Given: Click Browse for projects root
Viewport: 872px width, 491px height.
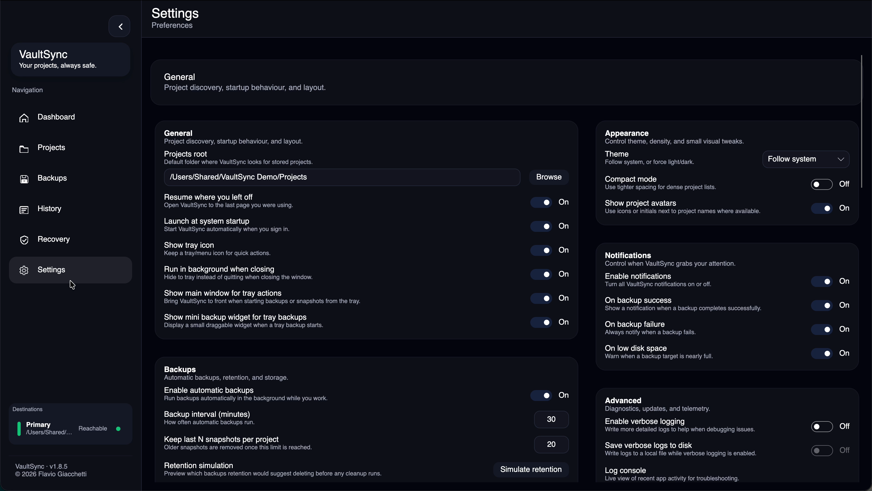Looking at the screenshot, I should pos(549,177).
